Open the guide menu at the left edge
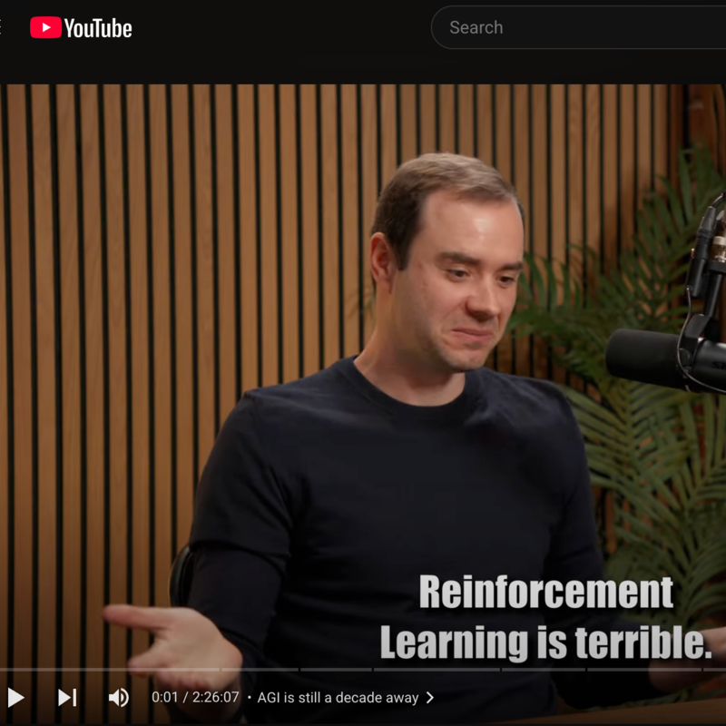The height and width of the screenshot is (726, 726). coord(2,28)
